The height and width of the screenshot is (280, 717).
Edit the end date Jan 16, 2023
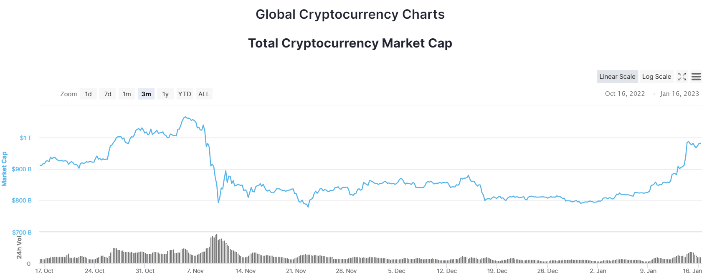coord(679,94)
